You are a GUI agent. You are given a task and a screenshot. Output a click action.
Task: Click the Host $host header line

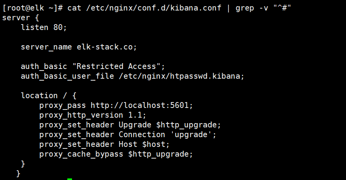point(104,144)
